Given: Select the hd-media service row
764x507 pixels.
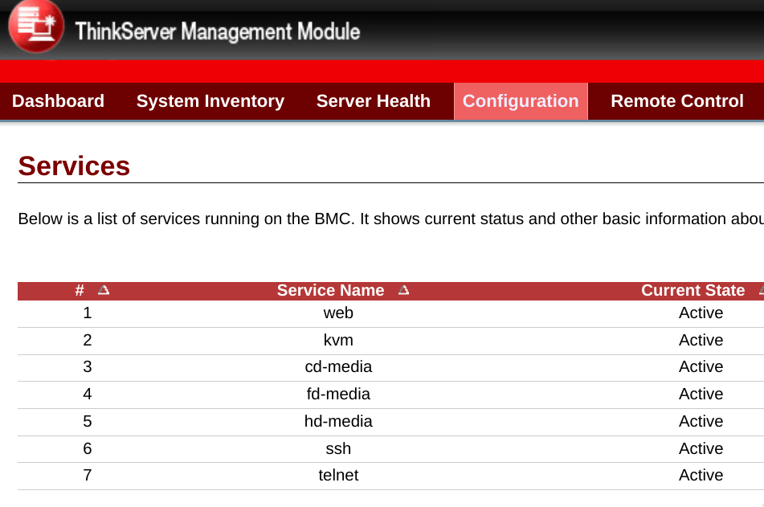Looking at the screenshot, I should tap(338, 422).
